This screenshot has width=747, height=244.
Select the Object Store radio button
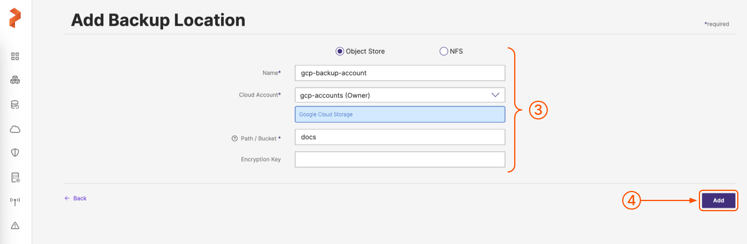(340, 52)
